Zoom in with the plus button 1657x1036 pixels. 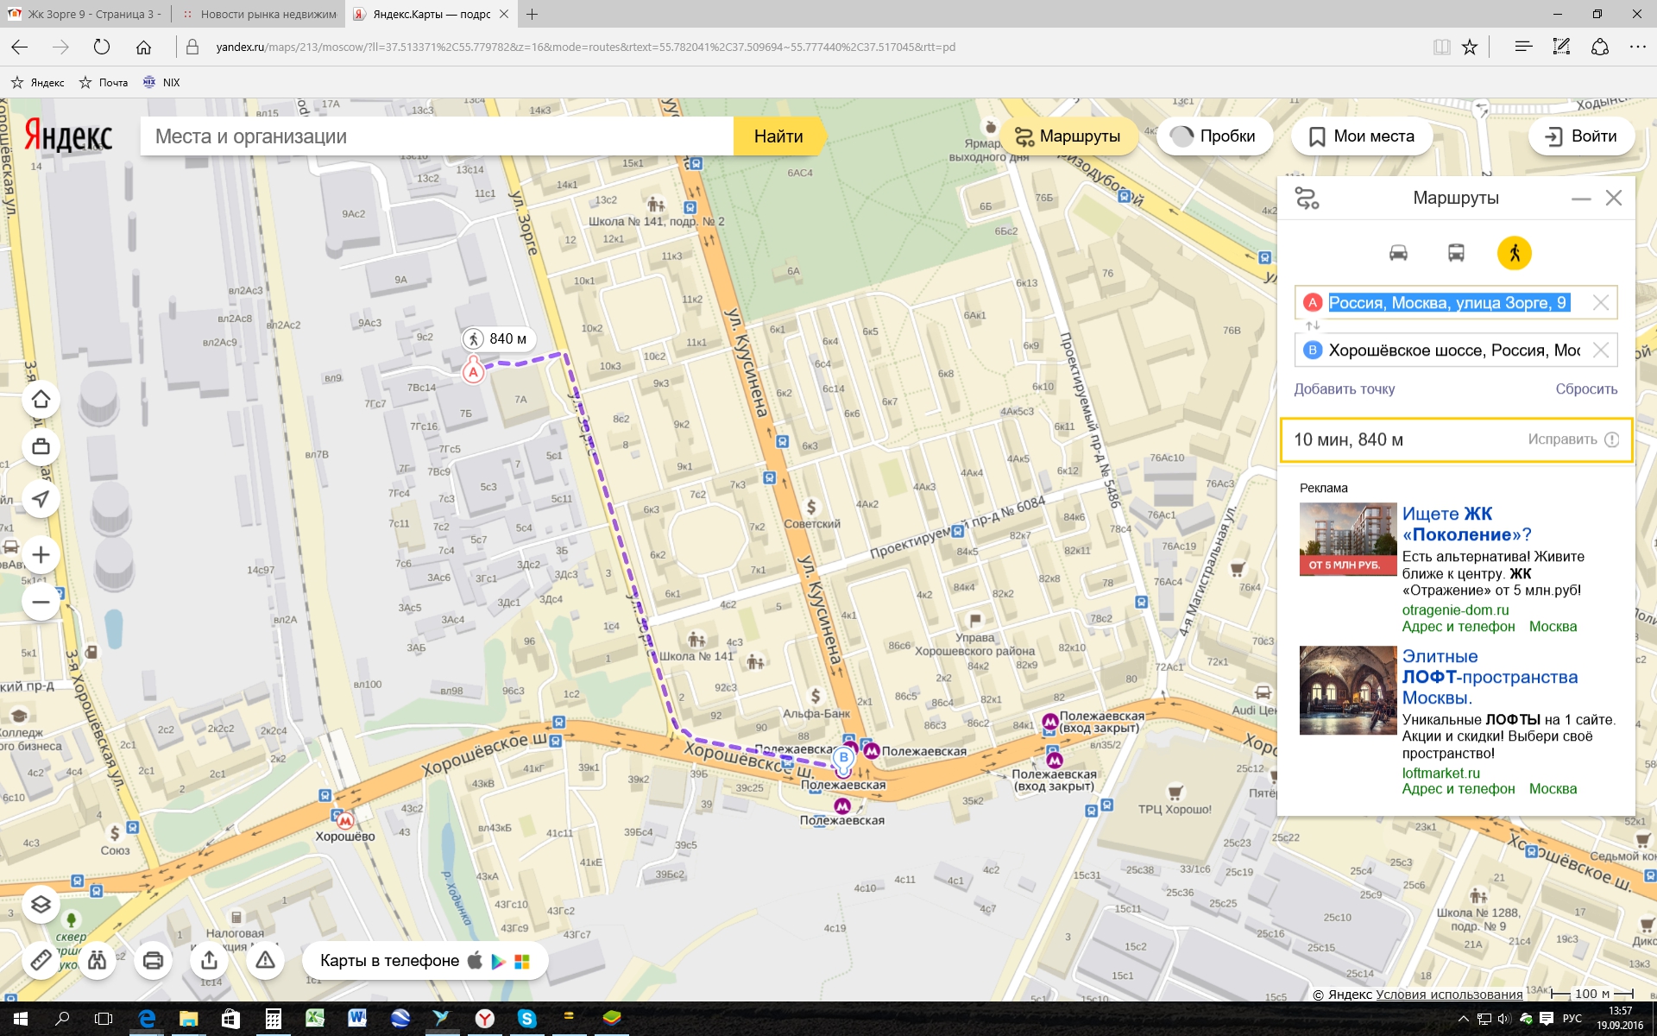(x=41, y=555)
